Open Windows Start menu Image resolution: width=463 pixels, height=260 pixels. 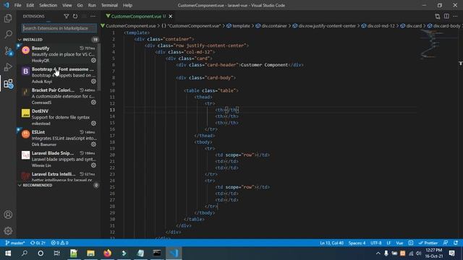[8, 253]
